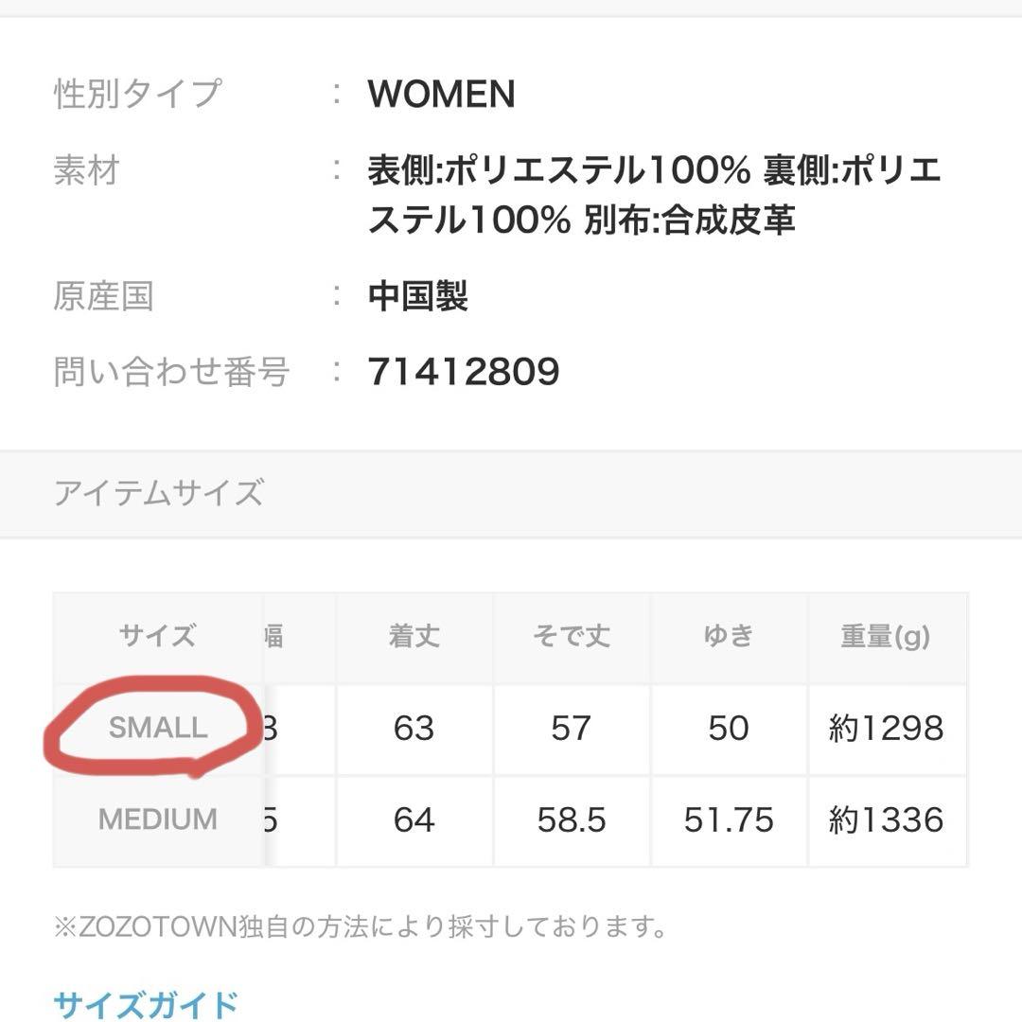
Task: Click the MEDIUM weight 約1336 cell
Action: (887, 820)
